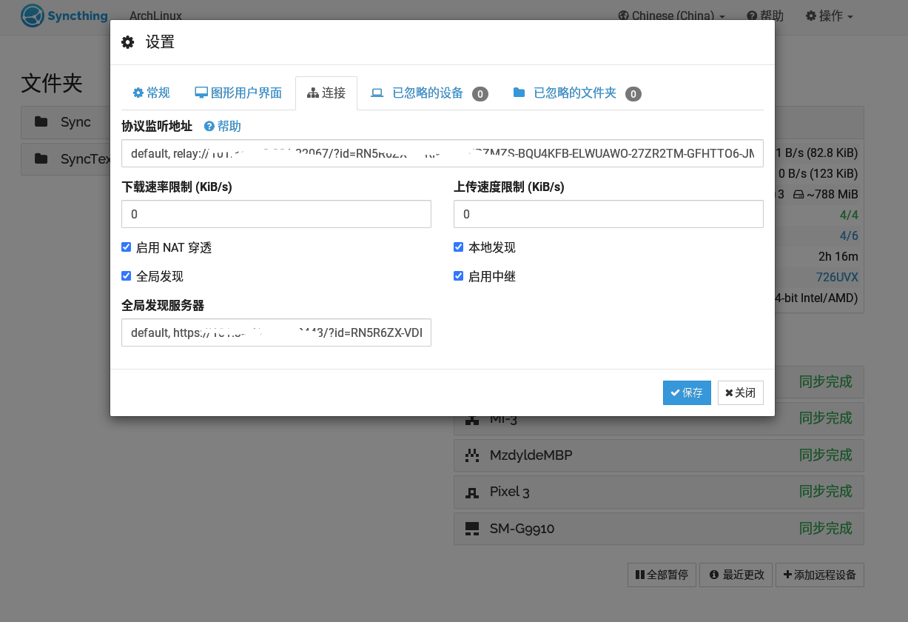Image resolution: width=908 pixels, height=622 pixels.
Task: Click the ArchLinux device name in navbar
Action: [155, 16]
